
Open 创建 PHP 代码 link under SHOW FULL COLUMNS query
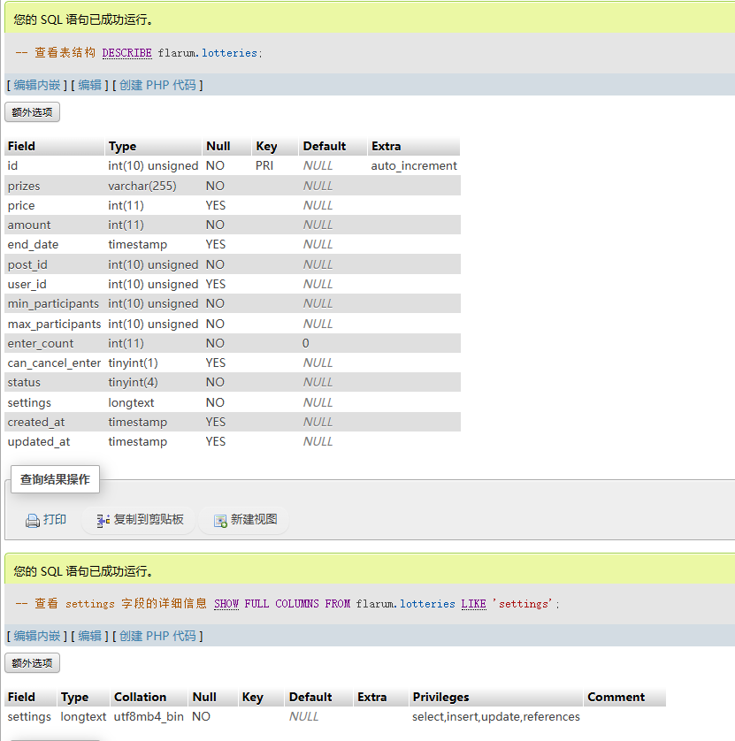[x=157, y=636]
